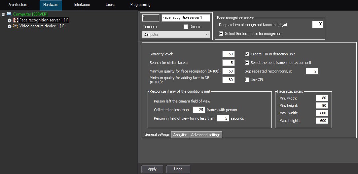The height and width of the screenshot is (174, 358).
Task: Open the Analytics settings tab
Action: pyautogui.click(x=180, y=135)
